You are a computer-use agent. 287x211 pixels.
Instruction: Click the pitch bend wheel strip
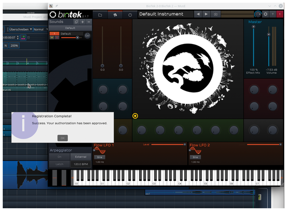tap(55, 178)
